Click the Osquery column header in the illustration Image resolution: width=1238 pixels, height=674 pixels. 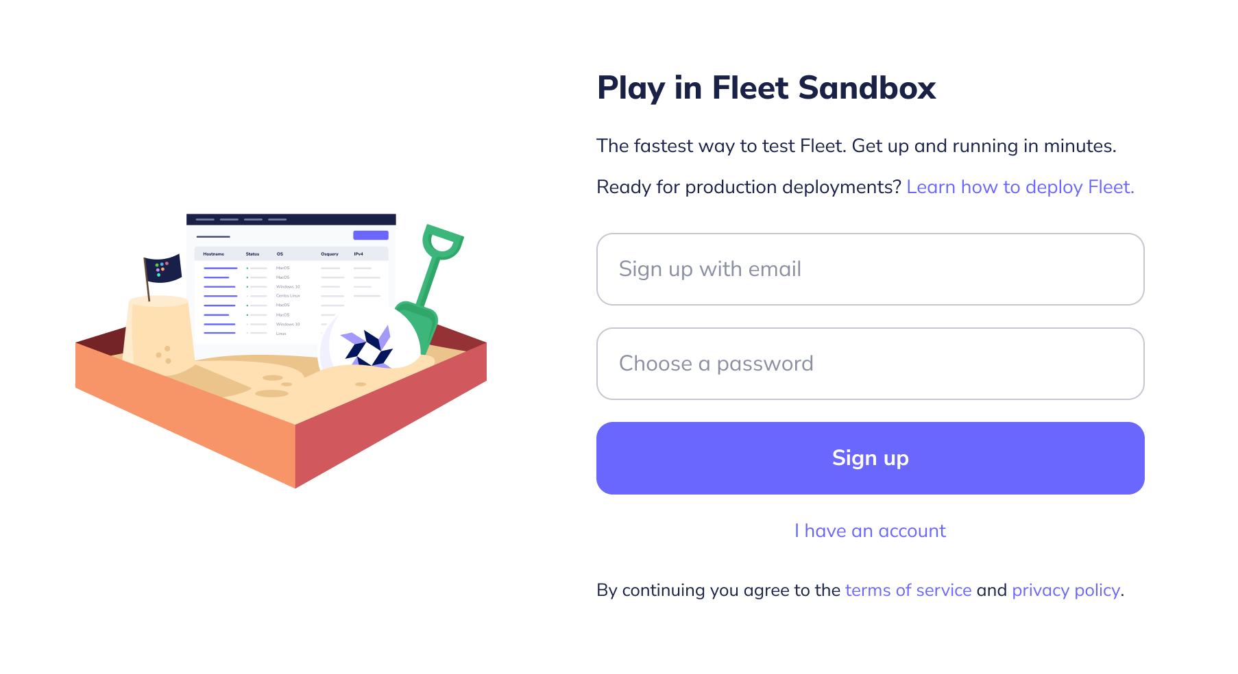coord(330,254)
